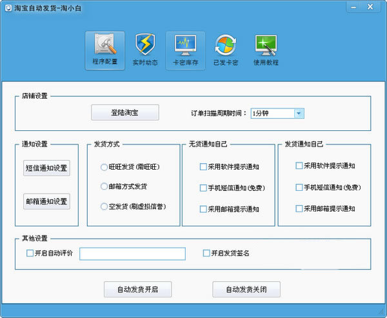
Task: Minimize the window with the dash icon
Action: tap(353, 7)
